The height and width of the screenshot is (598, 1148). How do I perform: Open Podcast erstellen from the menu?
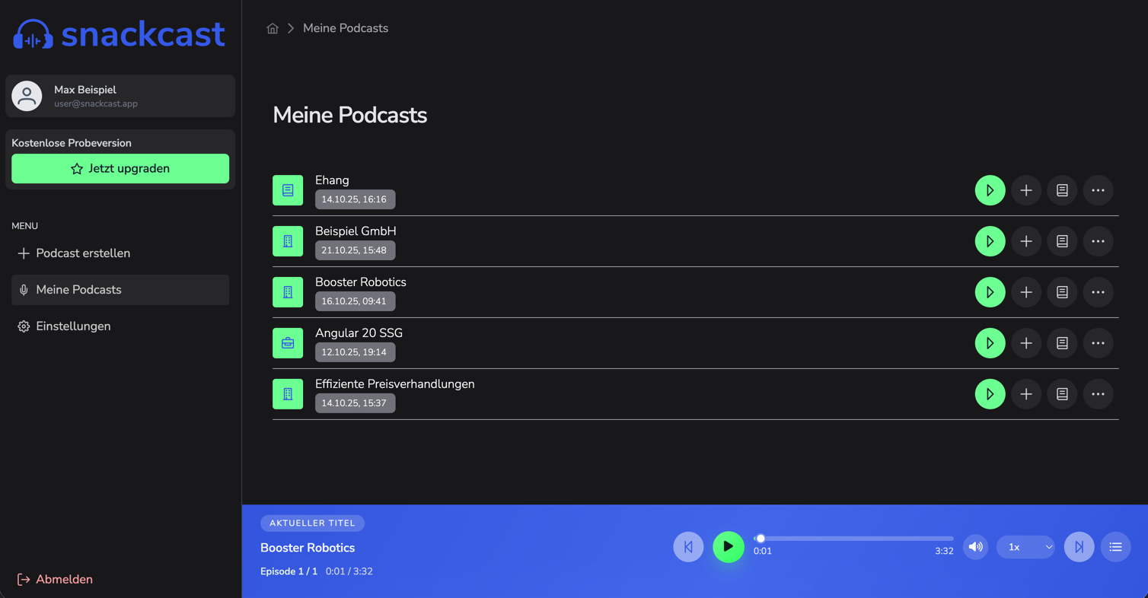click(x=83, y=253)
